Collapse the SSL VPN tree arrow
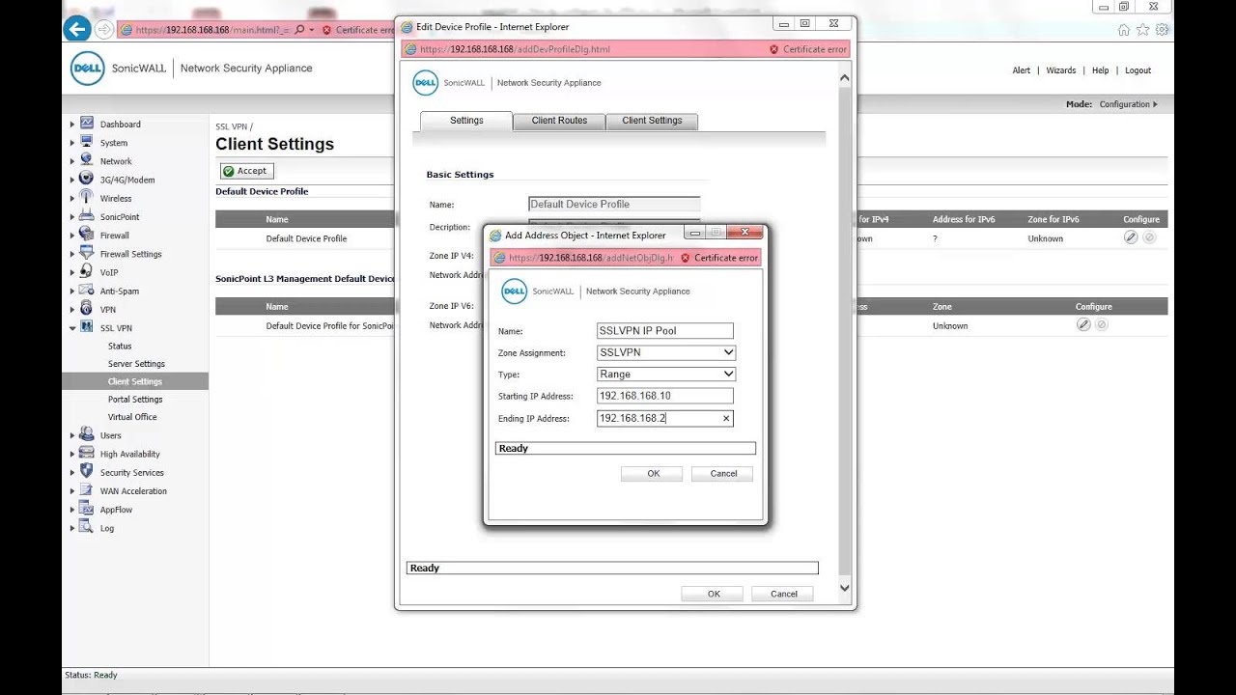 point(71,328)
